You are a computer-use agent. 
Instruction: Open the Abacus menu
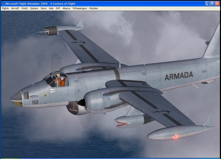[66, 9]
